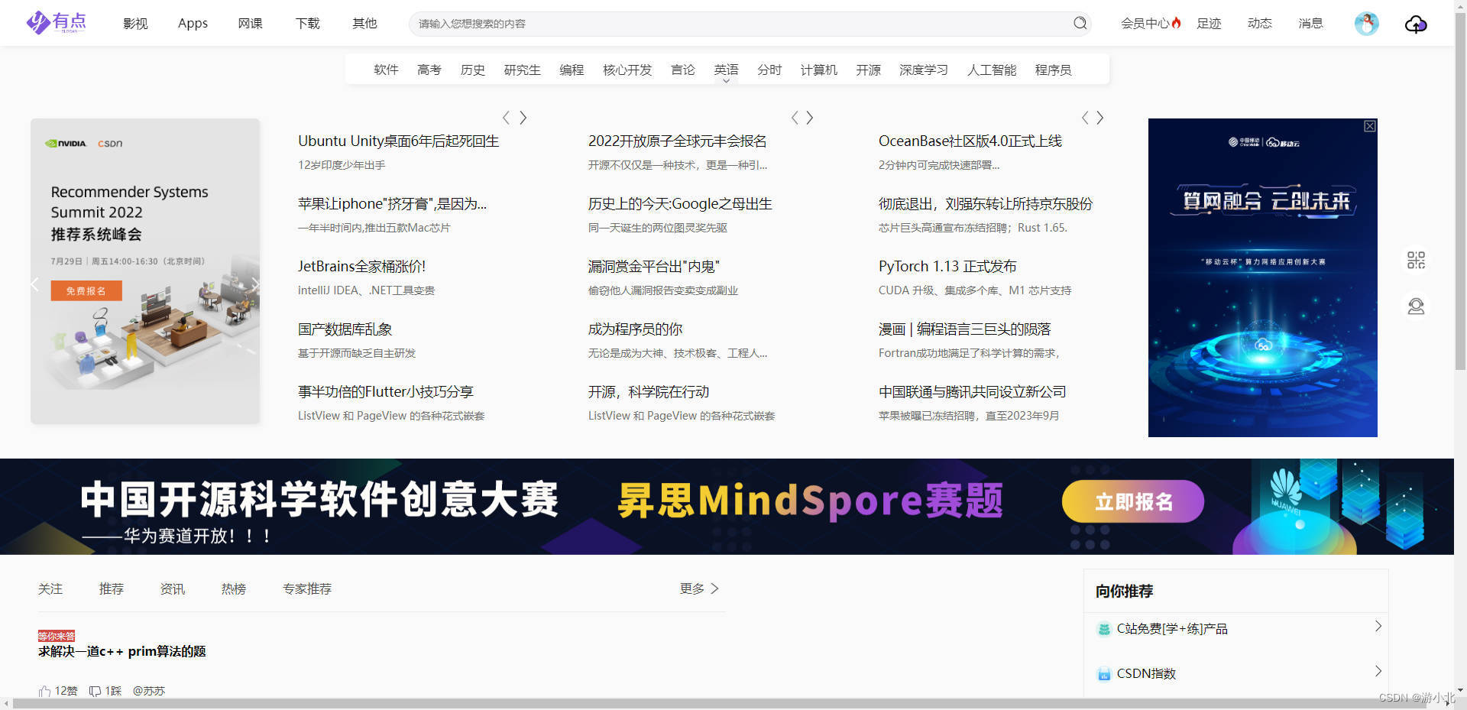Viewport: 1467px width, 710px height.
Task: Click 免费报名 on the Recommender Systems banner
Action: coord(86,290)
